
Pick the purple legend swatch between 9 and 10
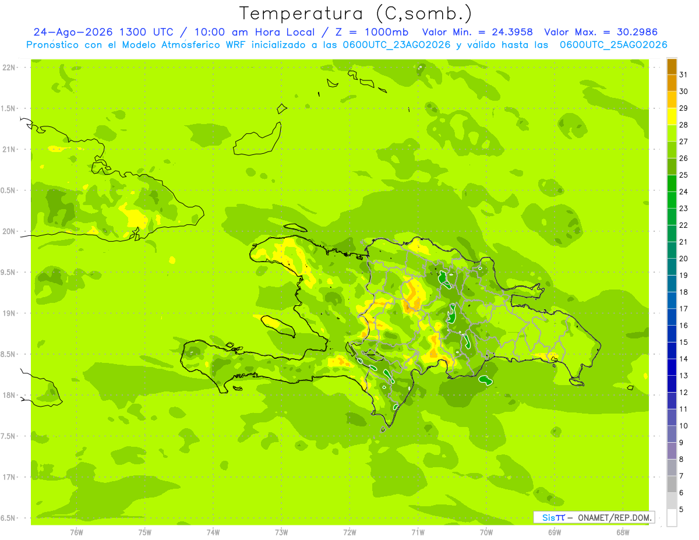pos(672,434)
